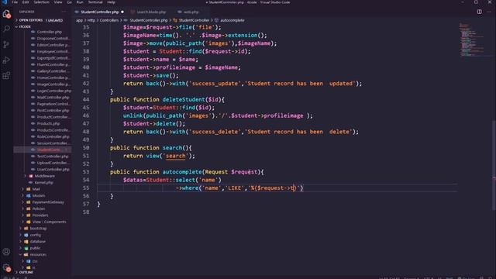Place cursor on line 56 closing brace

coord(112,196)
